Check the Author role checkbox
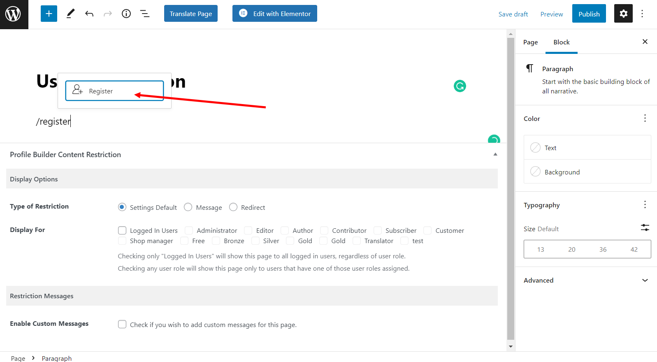The width and height of the screenshot is (657, 362). click(x=285, y=230)
